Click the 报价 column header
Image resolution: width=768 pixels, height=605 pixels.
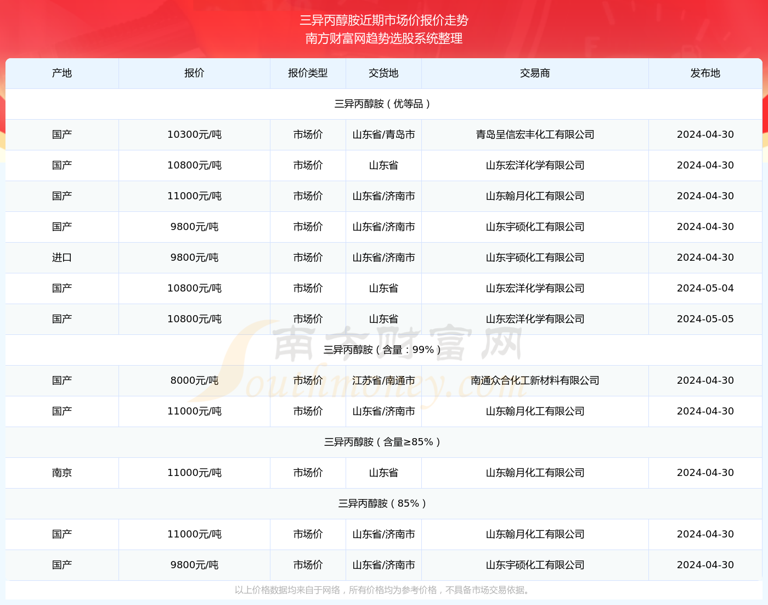point(194,73)
